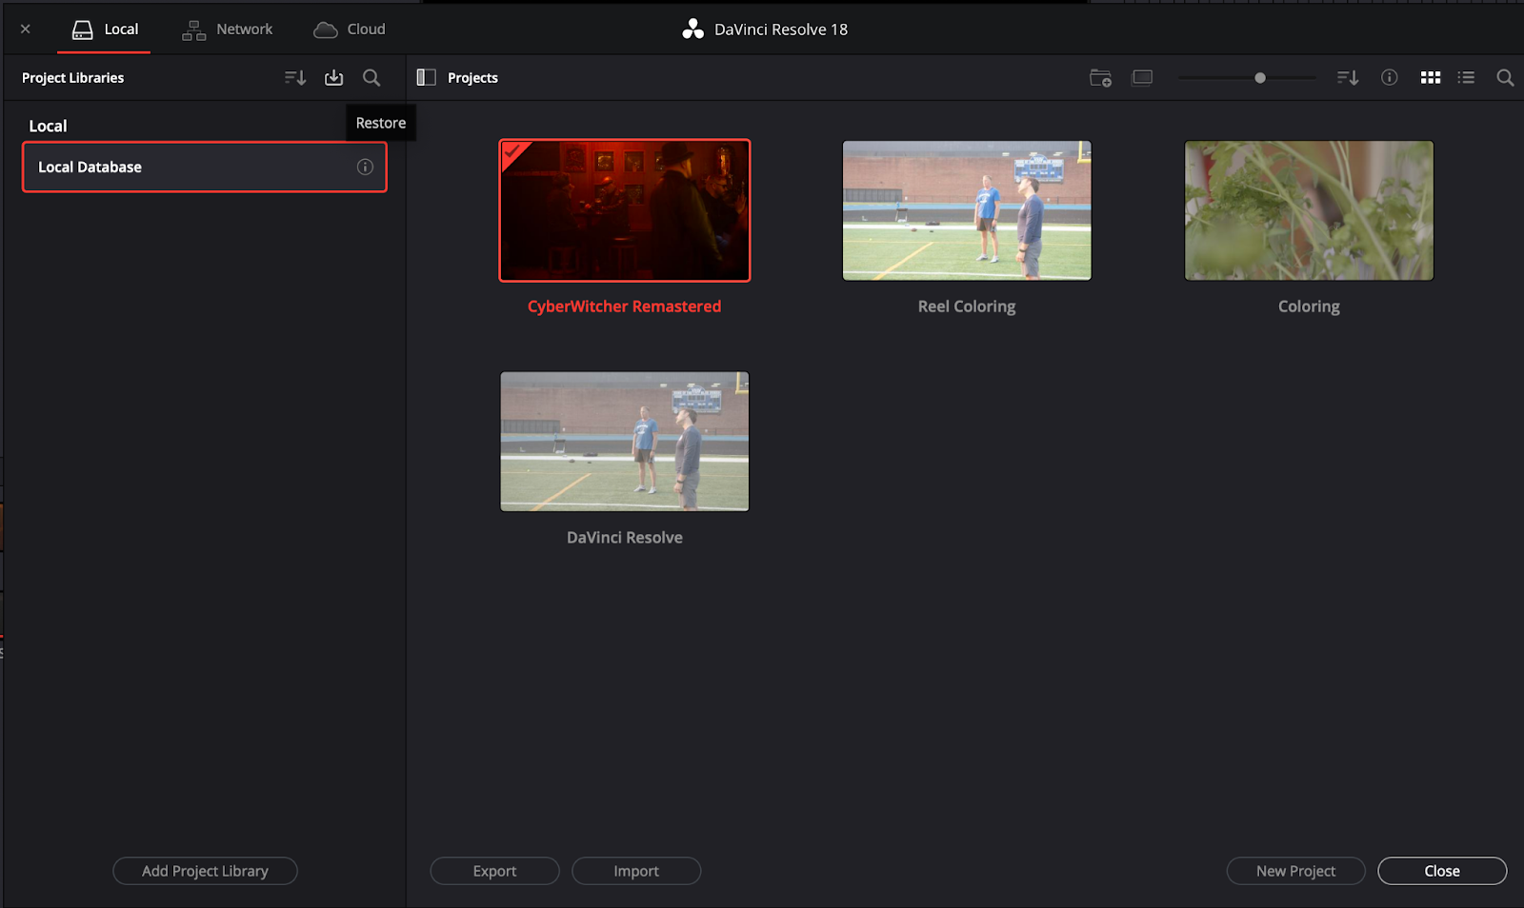Show Local Database information

365,167
